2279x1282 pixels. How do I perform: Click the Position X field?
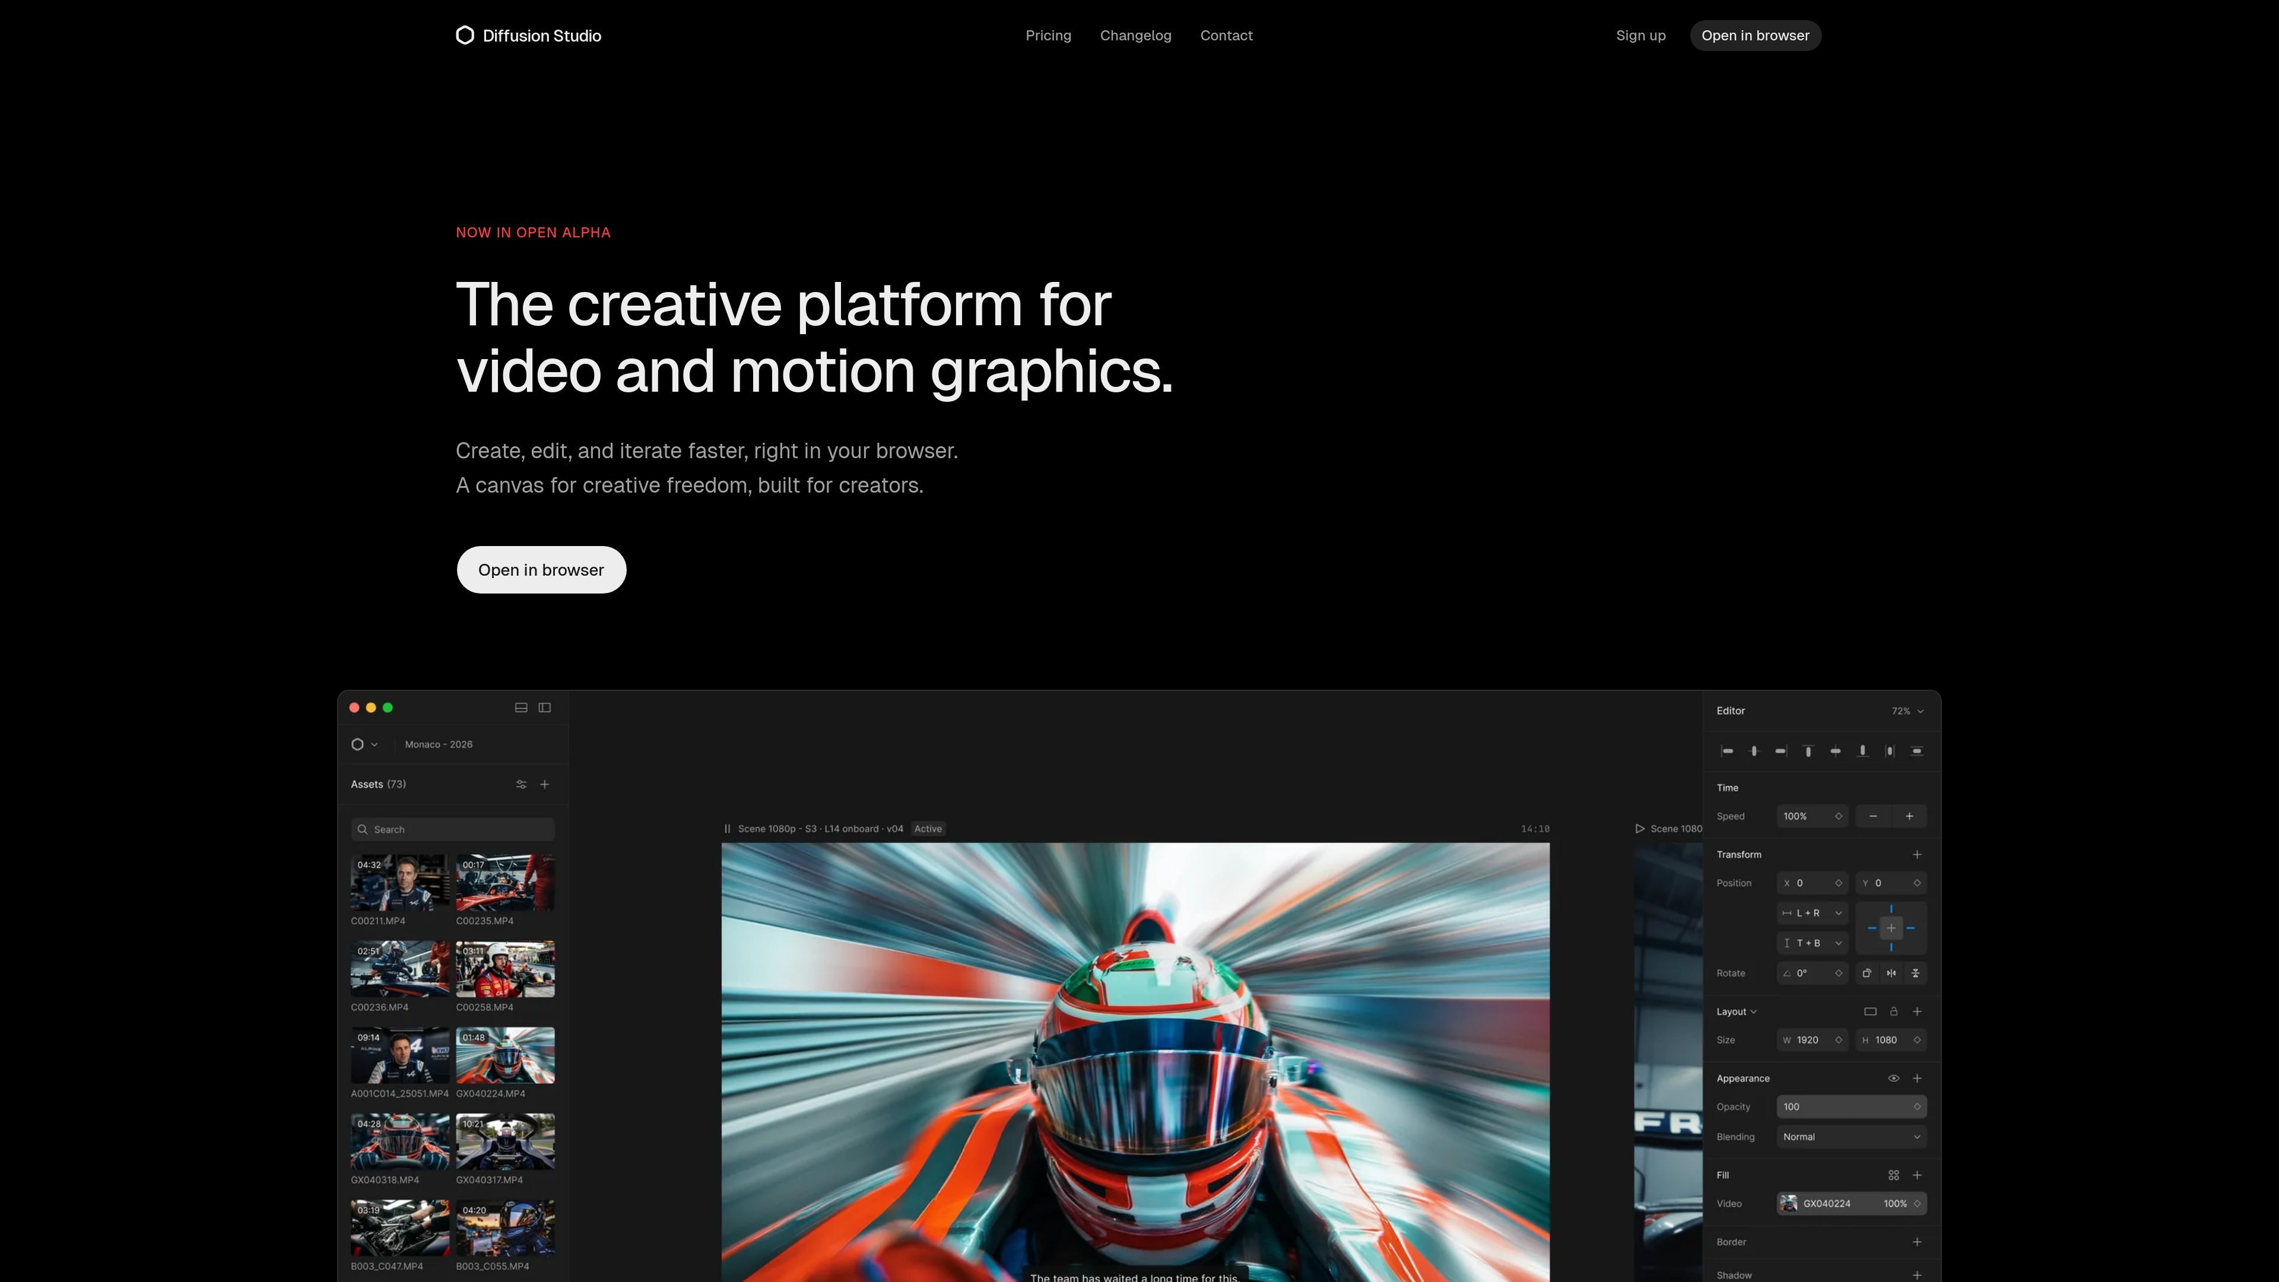point(1812,884)
